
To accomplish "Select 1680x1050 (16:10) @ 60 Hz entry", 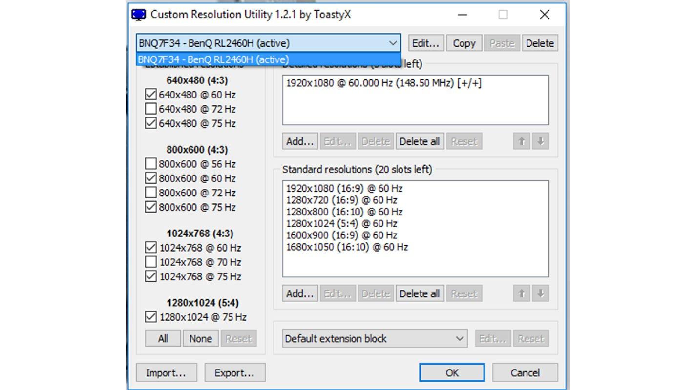I will click(x=347, y=247).
